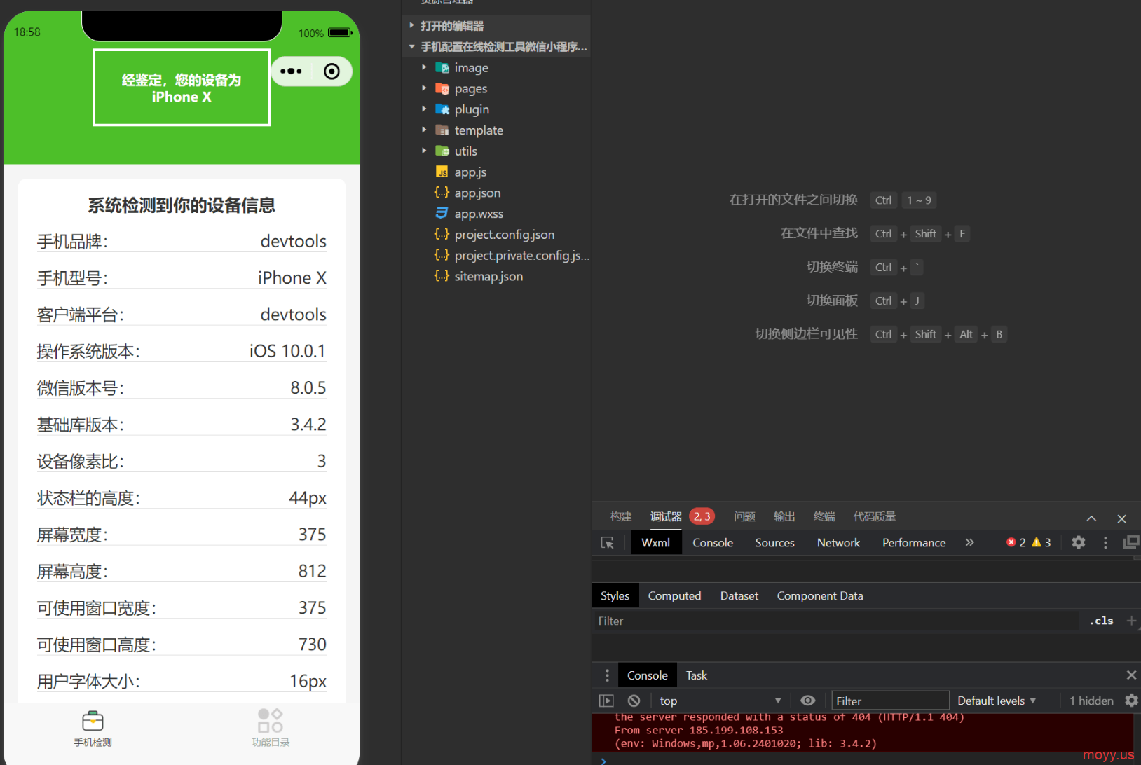
Task: Click the yellow warning count indicator
Action: [1041, 542]
